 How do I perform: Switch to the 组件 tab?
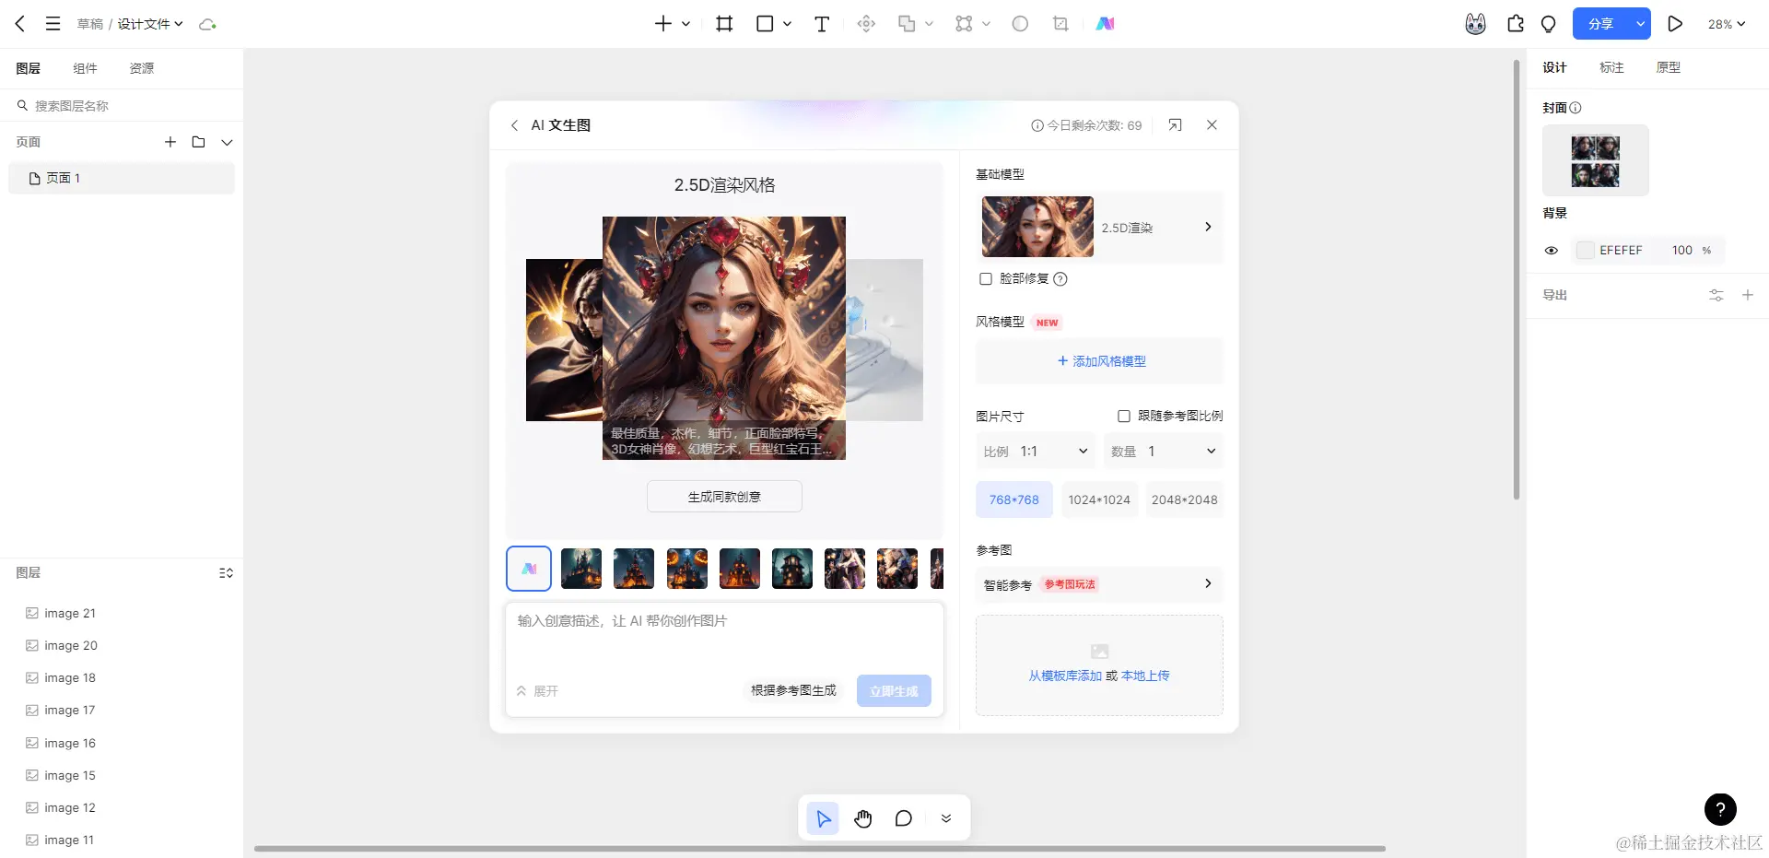tap(85, 67)
